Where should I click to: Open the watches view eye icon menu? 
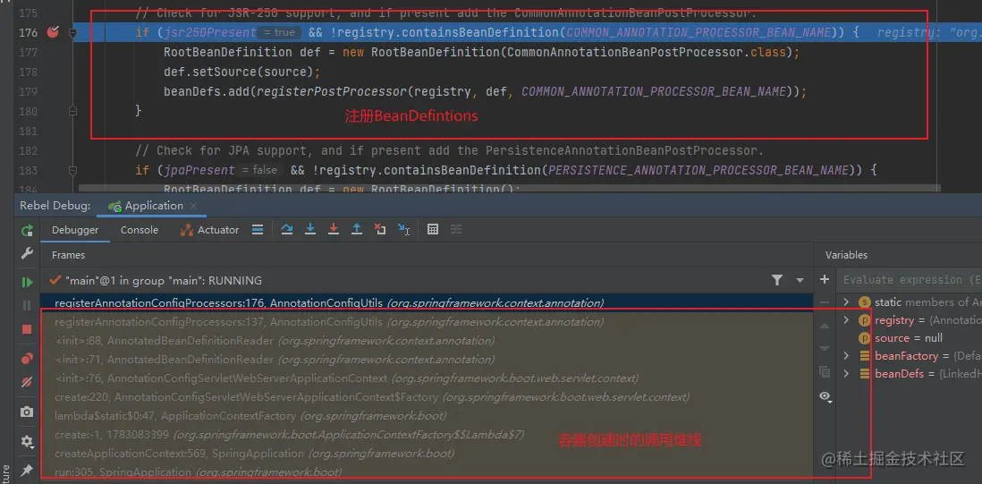pyautogui.click(x=825, y=395)
